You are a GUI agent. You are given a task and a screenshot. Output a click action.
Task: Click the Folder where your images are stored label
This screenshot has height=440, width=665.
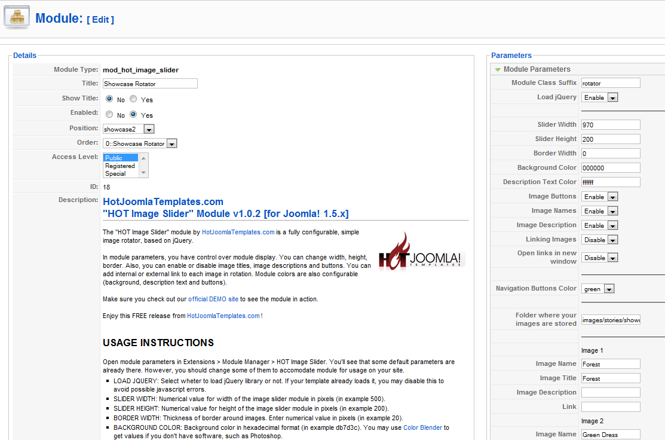(546, 319)
